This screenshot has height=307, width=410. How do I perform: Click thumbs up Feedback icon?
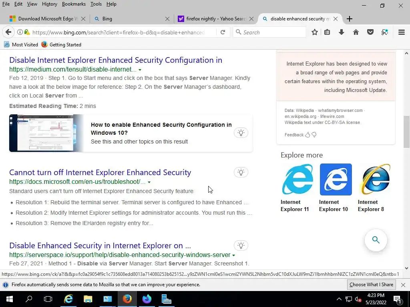point(308,135)
